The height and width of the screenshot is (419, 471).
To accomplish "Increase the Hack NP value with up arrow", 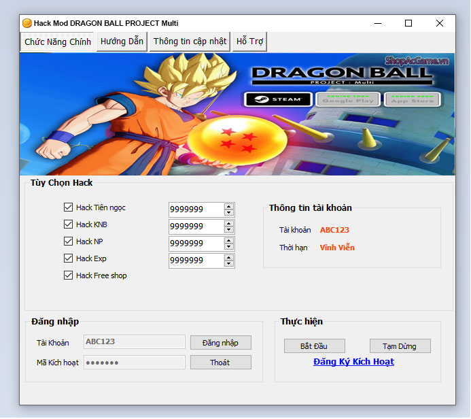I will (x=229, y=241).
